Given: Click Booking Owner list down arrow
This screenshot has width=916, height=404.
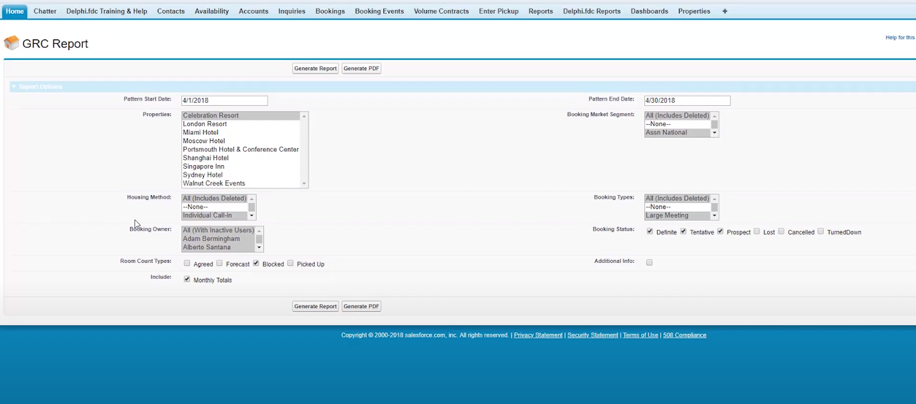Looking at the screenshot, I should coord(259,247).
